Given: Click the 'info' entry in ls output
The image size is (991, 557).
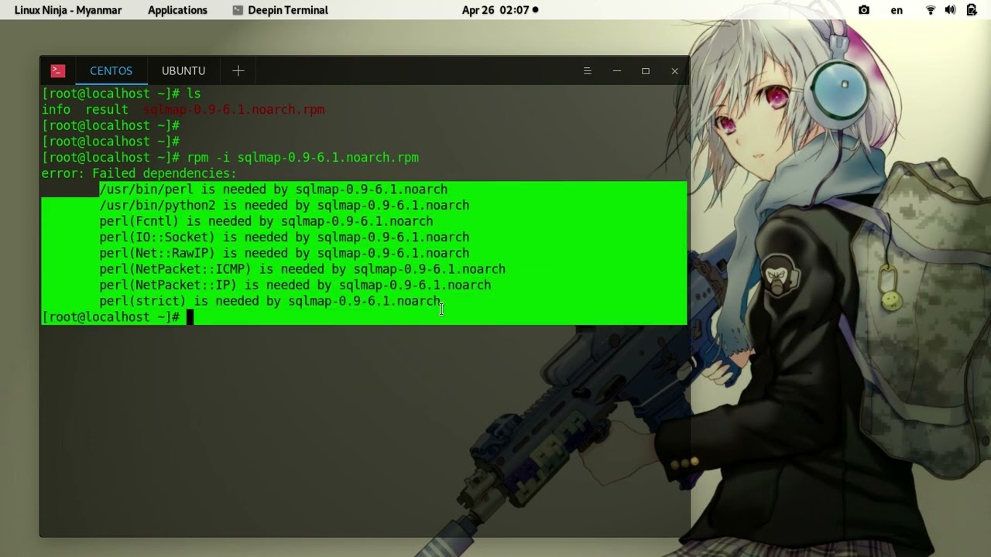Looking at the screenshot, I should tap(56, 110).
